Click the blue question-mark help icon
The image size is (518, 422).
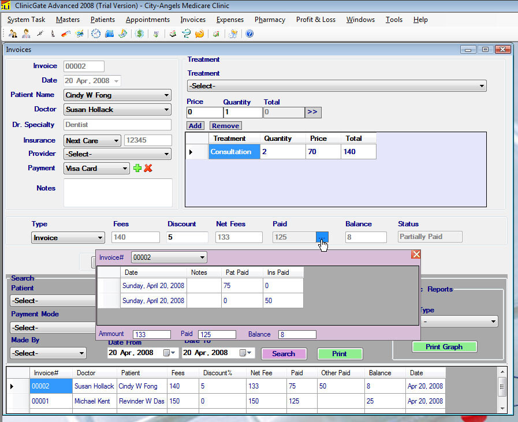pos(249,33)
